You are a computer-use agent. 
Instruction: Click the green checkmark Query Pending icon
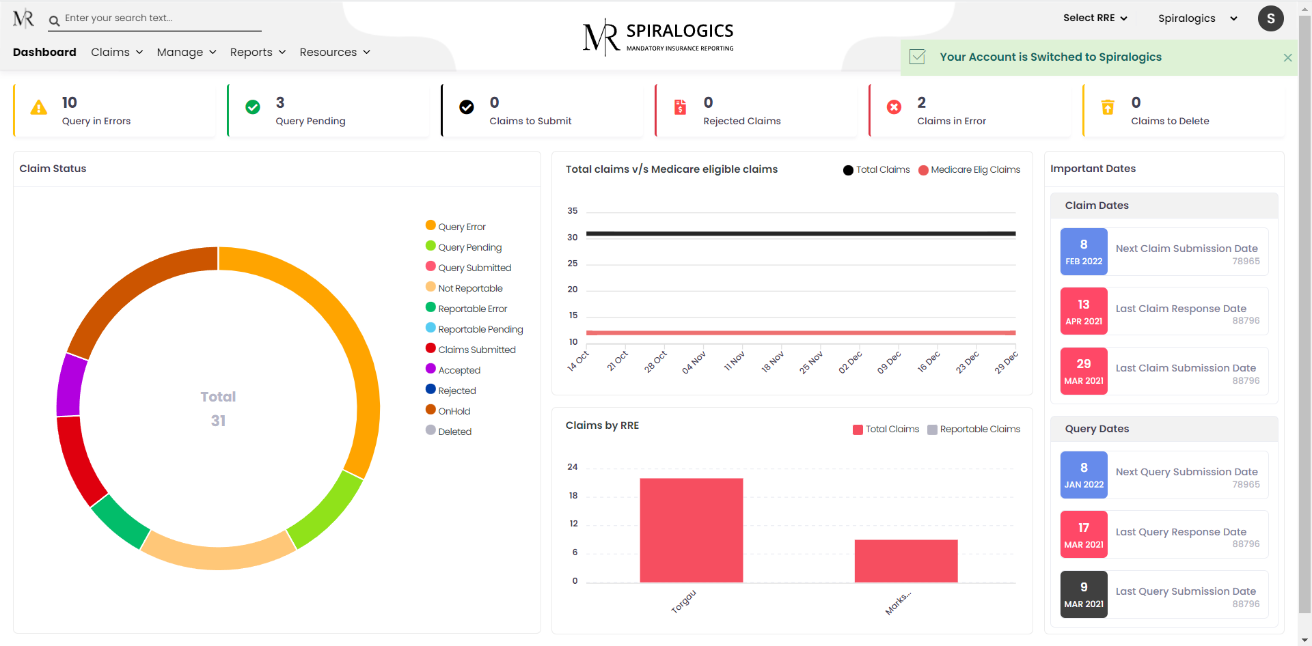[253, 107]
